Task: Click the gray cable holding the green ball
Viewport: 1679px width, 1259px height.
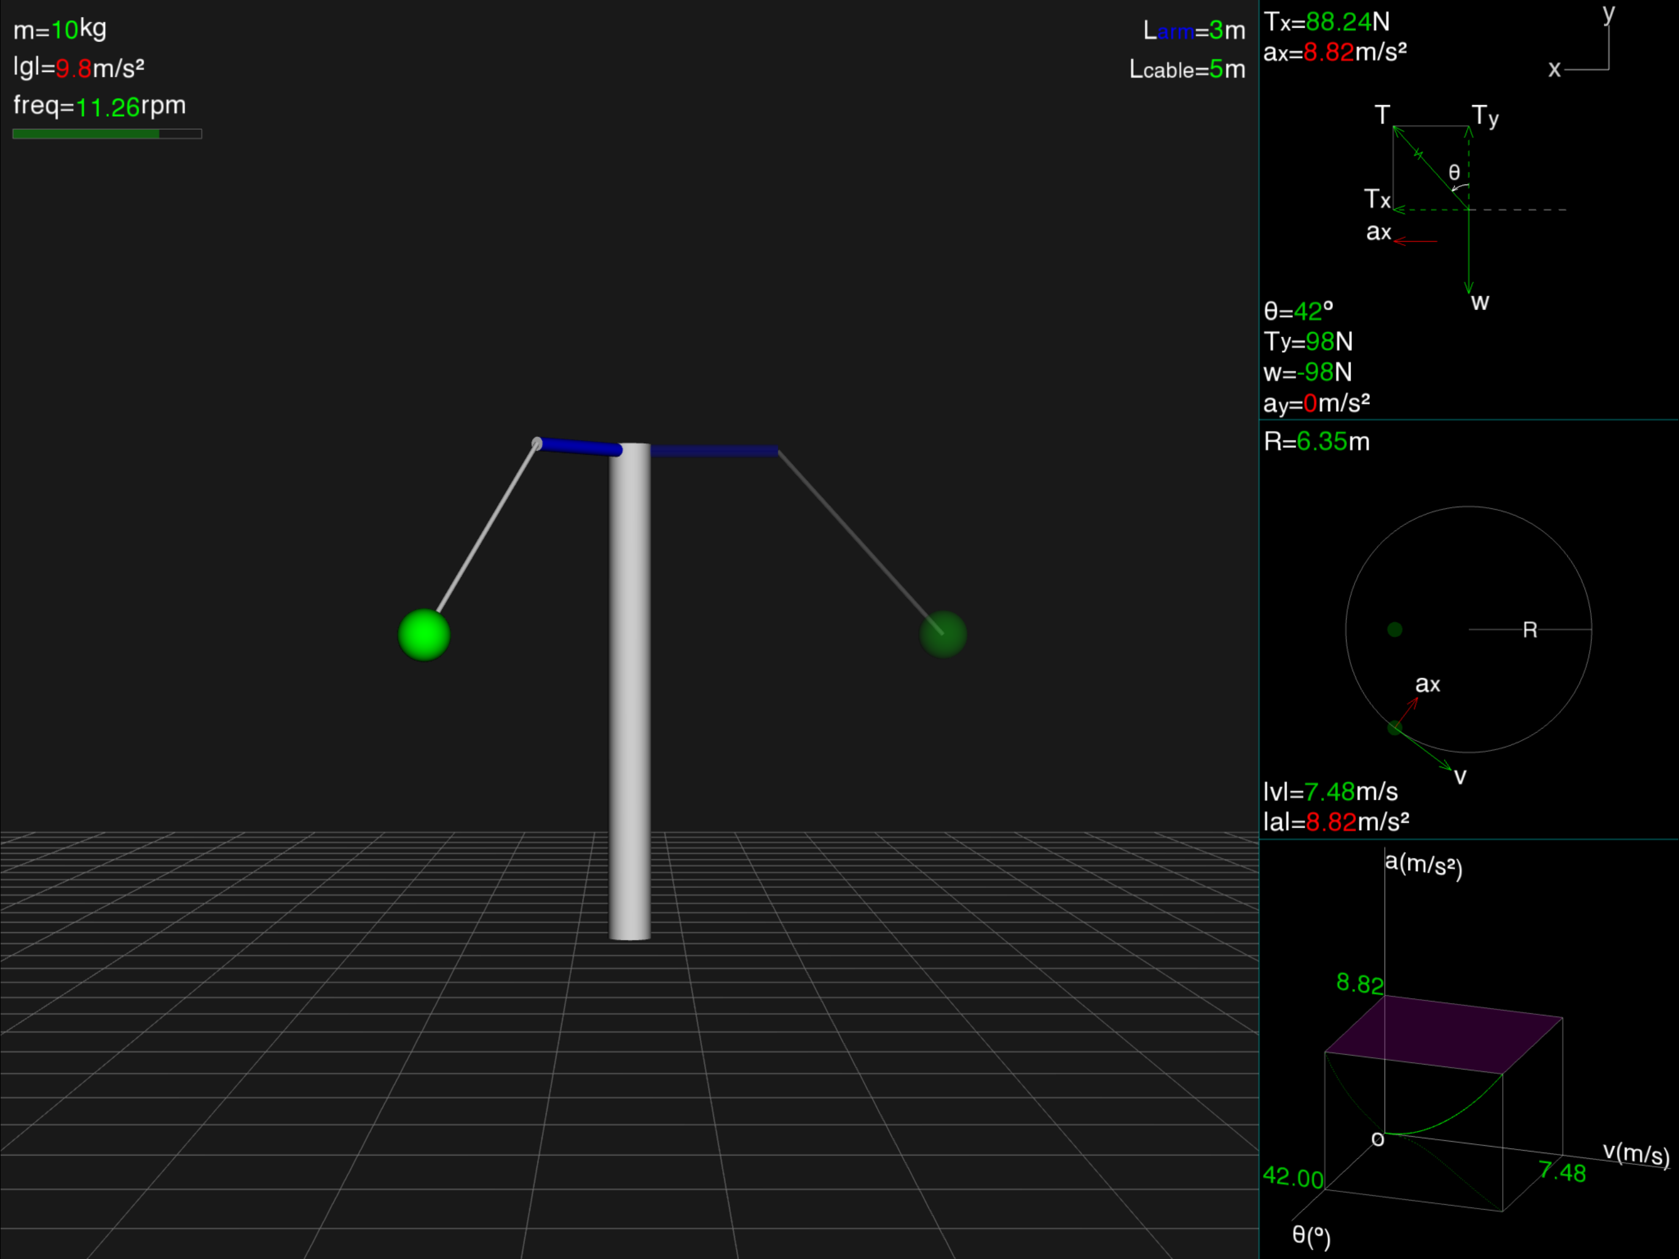Action: 487,527
